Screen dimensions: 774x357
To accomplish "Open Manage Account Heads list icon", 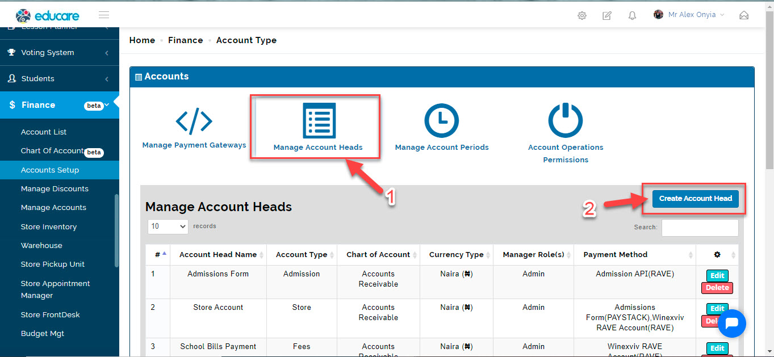I will pyautogui.click(x=319, y=120).
